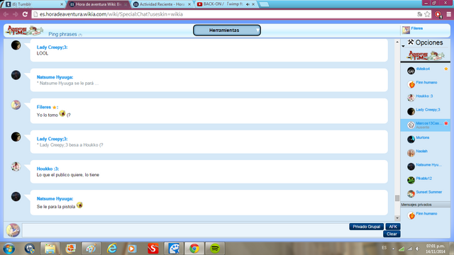
Task: Click the Mensajes privados header
Action: 426,205
